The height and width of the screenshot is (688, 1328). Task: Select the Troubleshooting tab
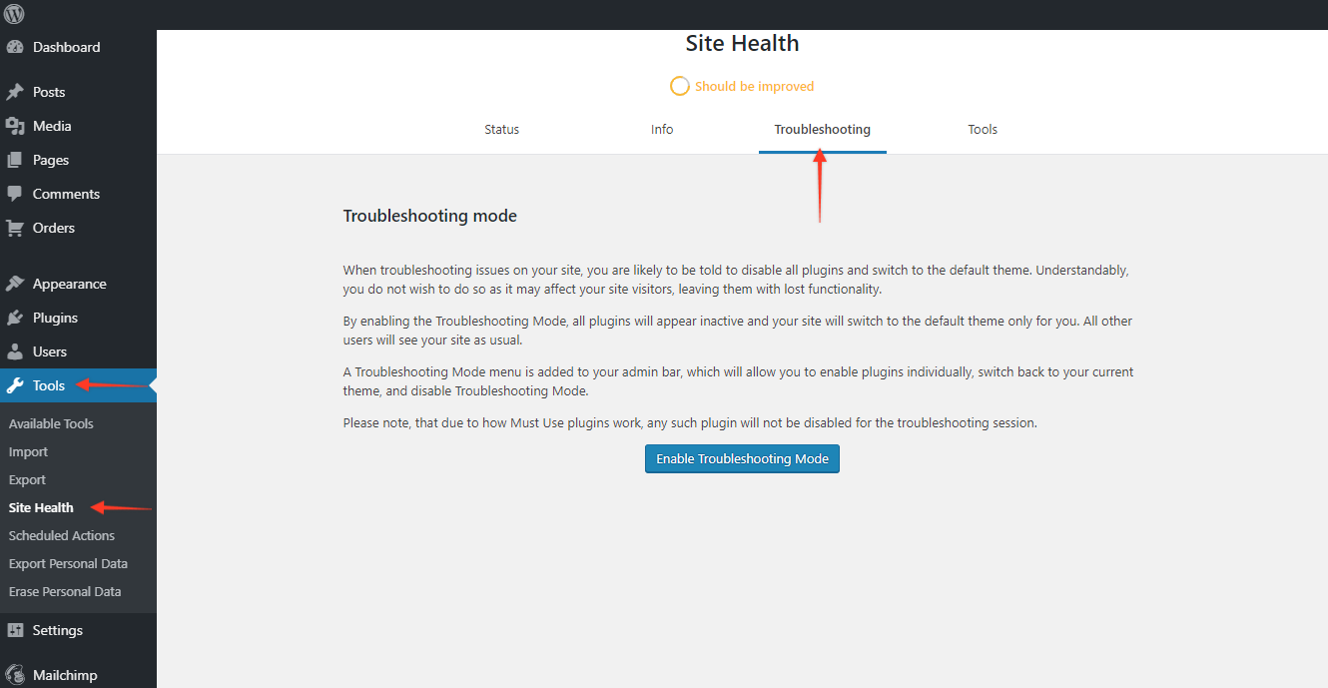[x=823, y=130]
